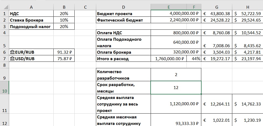Select the $ 23,197.94 cell
The height and width of the screenshot is (126, 263).
pos(248,59)
